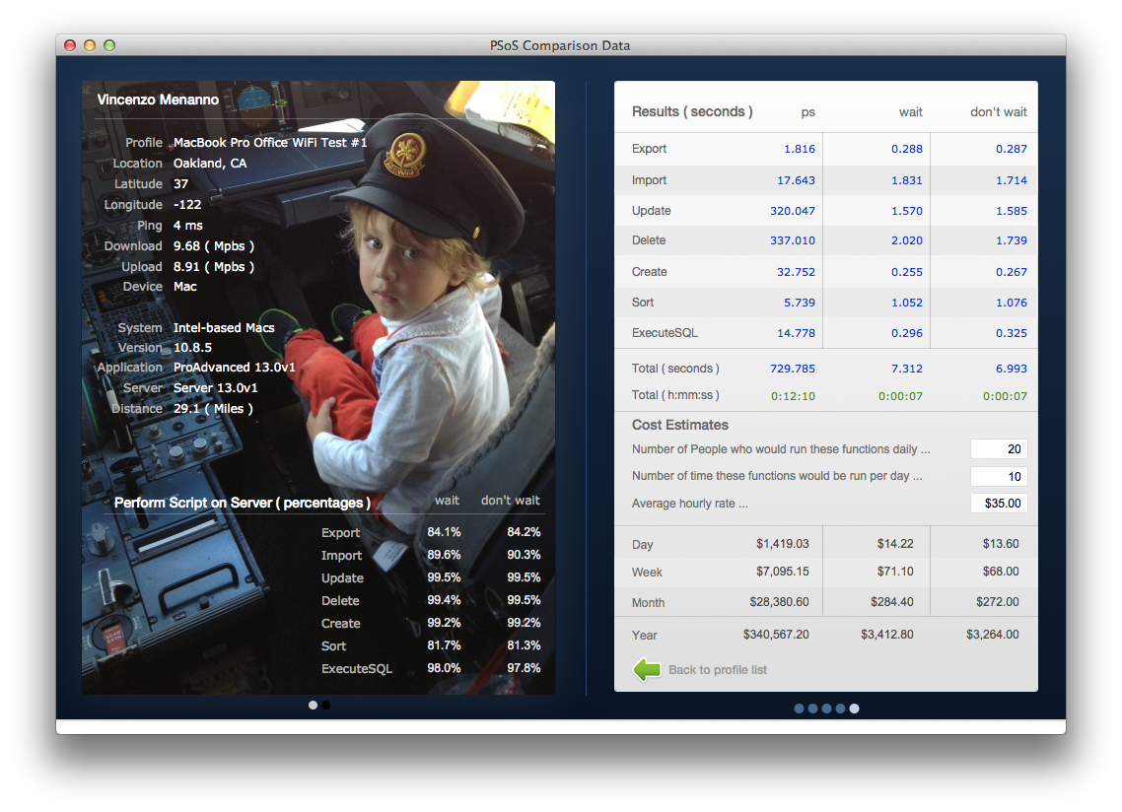Select the first page dot under the profile photo
Screen dimensions: 1122x812
click(313, 706)
